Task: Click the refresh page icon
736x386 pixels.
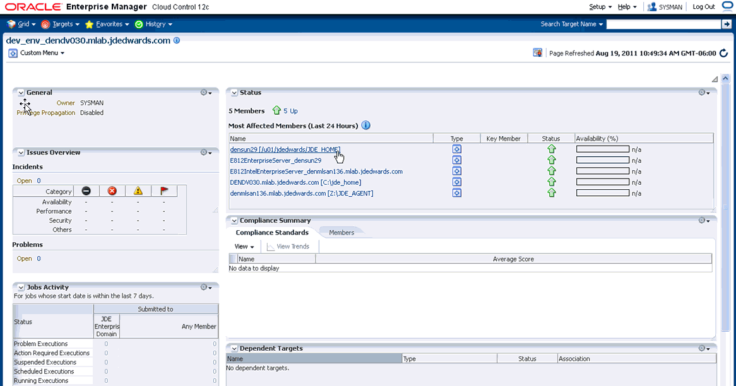Action: [x=724, y=53]
